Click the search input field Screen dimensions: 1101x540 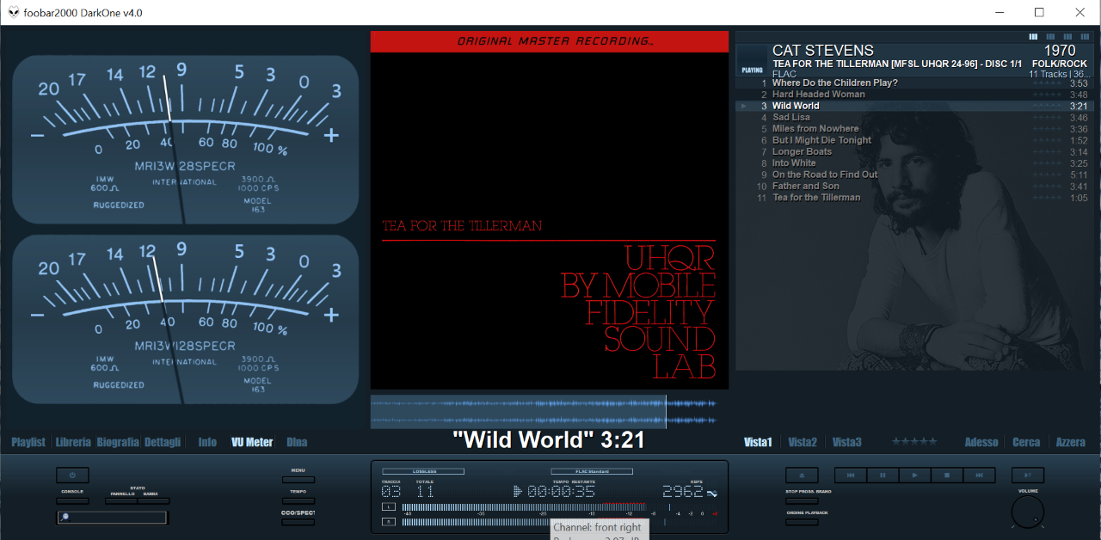point(112,517)
